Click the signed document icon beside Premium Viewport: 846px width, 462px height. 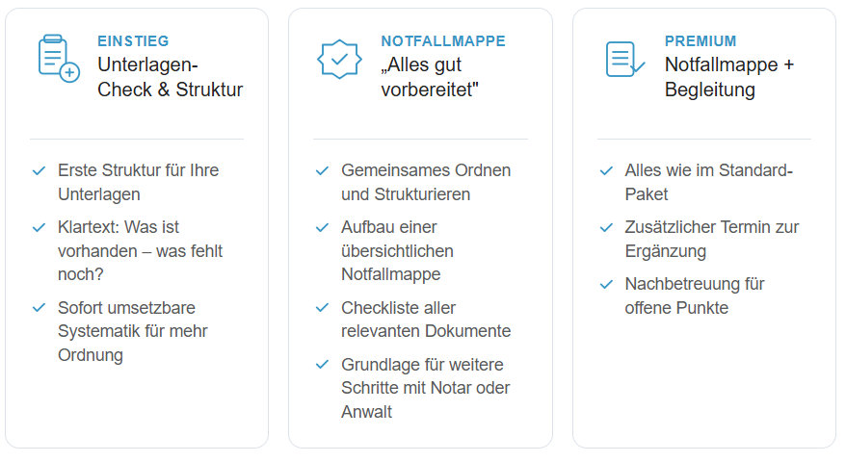coord(624,59)
